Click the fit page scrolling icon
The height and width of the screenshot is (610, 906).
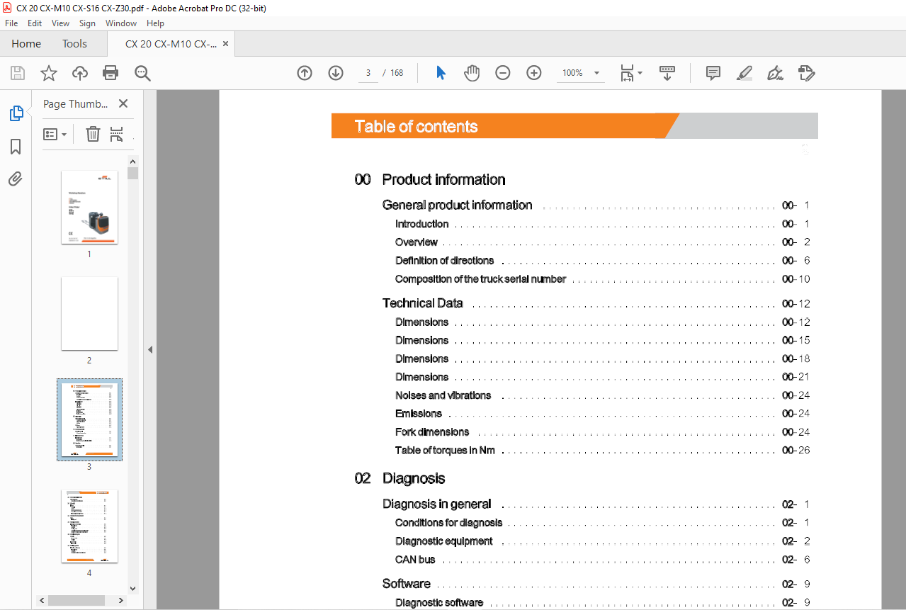tap(627, 73)
